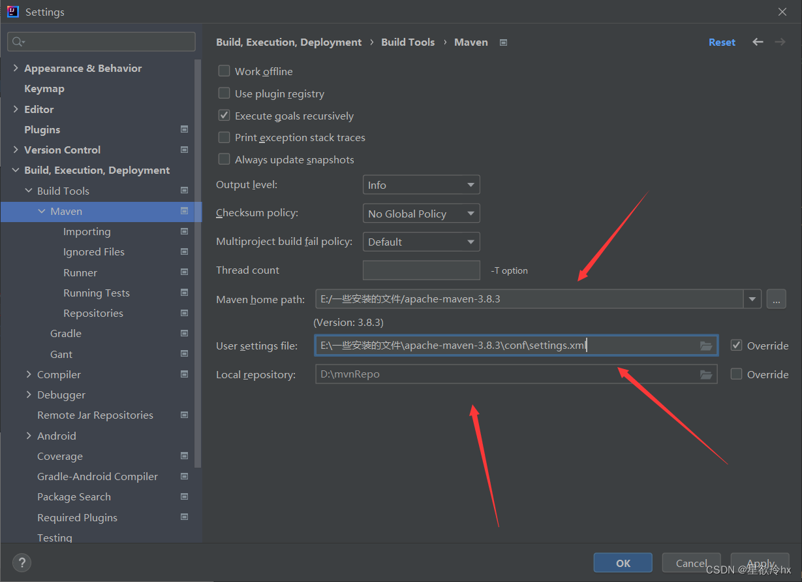Click the IntelliJ IDEA logo in title bar
Viewport: 802px width, 582px height.
(x=12, y=12)
